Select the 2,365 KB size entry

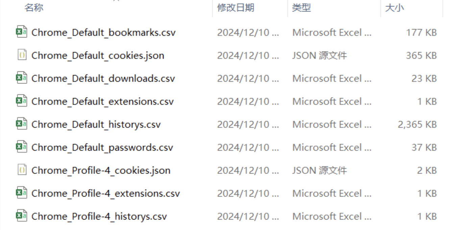(x=417, y=124)
